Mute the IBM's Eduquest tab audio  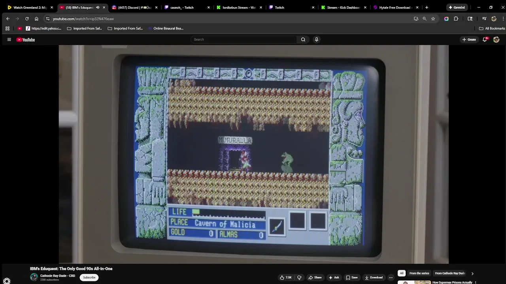point(98,7)
